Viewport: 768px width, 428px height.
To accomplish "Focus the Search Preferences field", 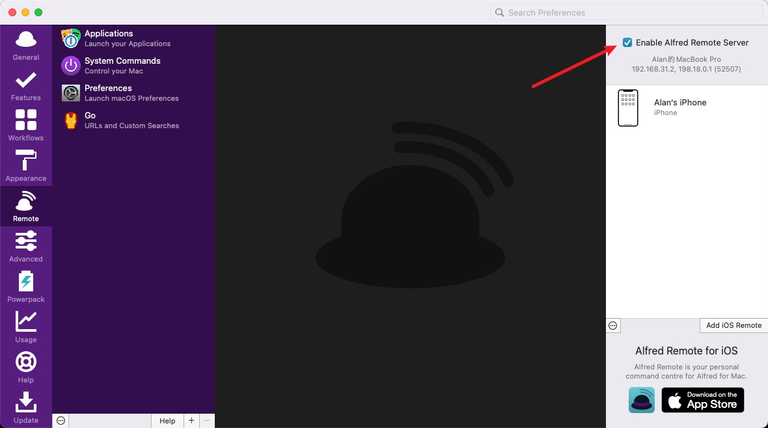I will (x=627, y=12).
